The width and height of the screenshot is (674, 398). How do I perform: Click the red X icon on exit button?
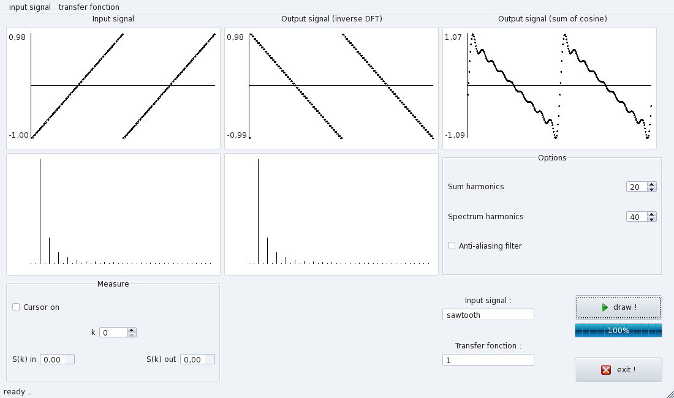606,370
